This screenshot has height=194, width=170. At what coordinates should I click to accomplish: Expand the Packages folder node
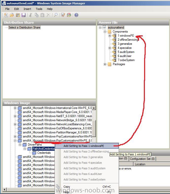[x=105, y=64]
